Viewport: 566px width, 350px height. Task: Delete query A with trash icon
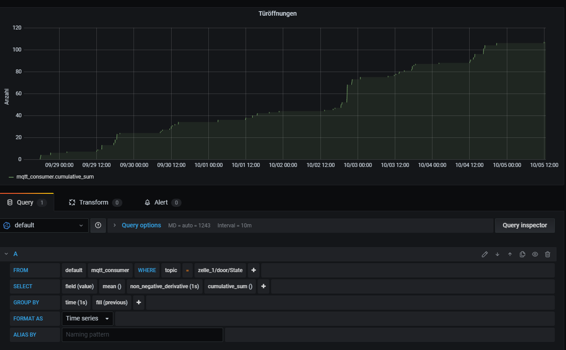547,254
